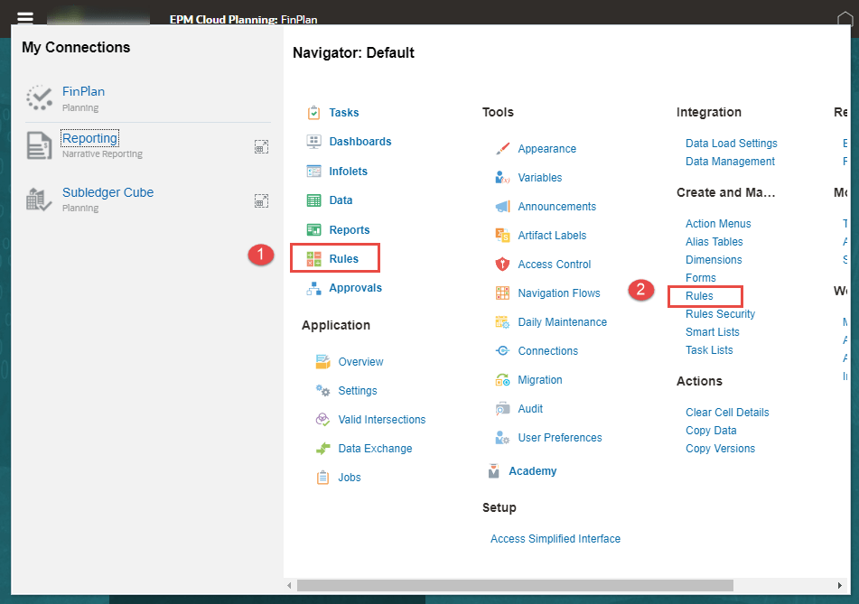The height and width of the screenshot is (604, 859).
Task: Click the Dashboards monitor icon
Action: pyautogui.click(x=313, y=142)
